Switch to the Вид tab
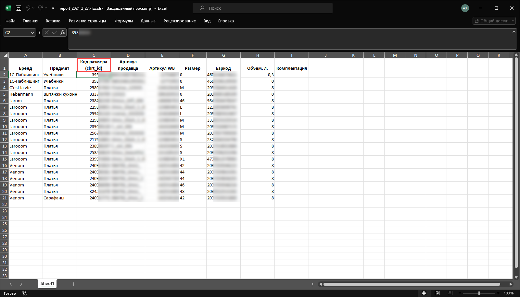 [x=207, y=21]
